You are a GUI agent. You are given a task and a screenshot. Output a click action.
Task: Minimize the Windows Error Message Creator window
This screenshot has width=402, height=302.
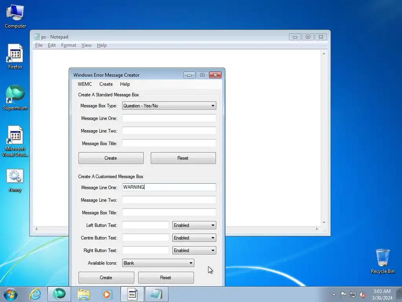tap(190, 75)
